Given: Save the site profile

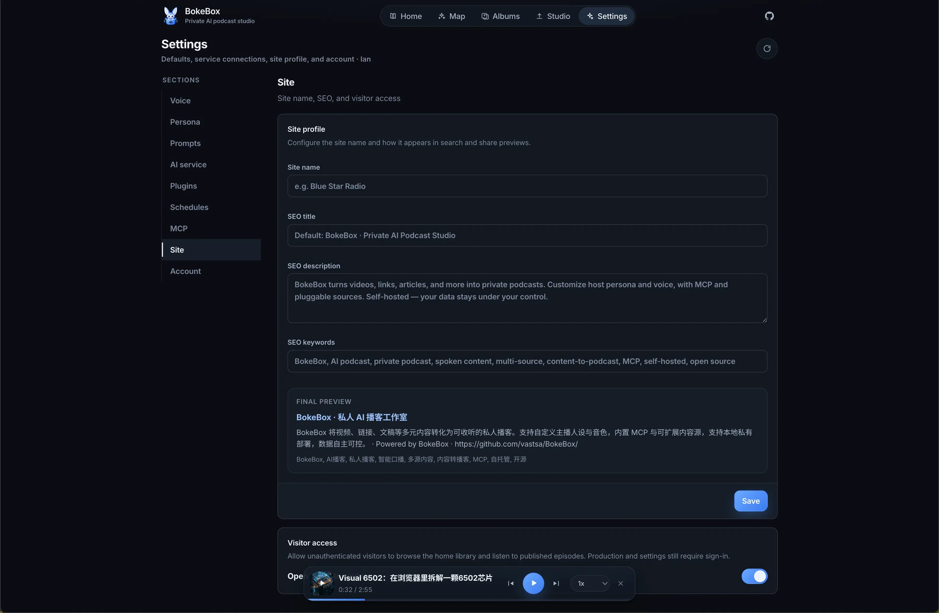Looking at the screenshot, I should coord(751,501).
